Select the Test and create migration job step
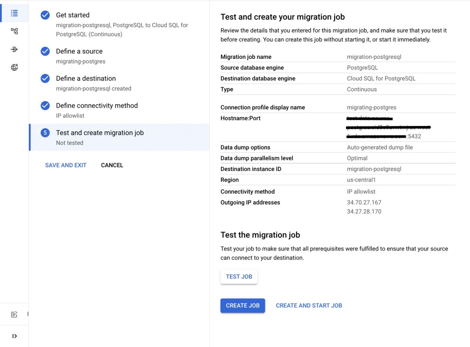 [99, 132]
